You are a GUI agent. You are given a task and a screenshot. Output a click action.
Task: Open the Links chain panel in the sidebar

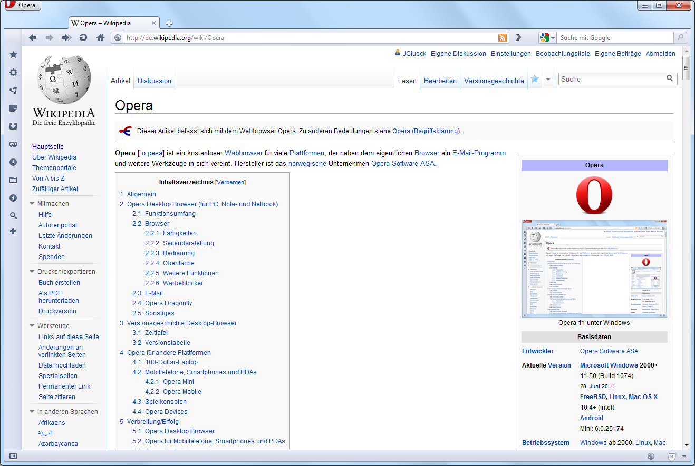pyautogui.click(x=14, y=144)
